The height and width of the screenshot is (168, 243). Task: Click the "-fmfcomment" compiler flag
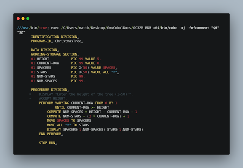(x=198, y=28)
